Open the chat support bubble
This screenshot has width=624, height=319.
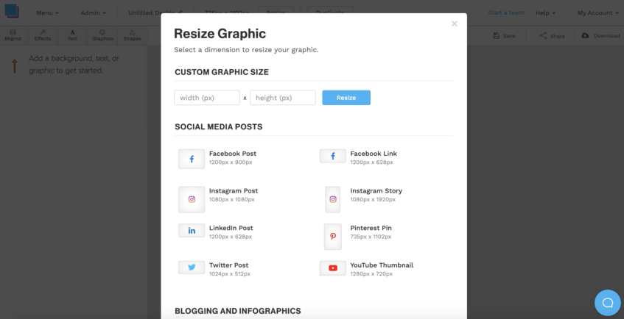coord(608,303)
